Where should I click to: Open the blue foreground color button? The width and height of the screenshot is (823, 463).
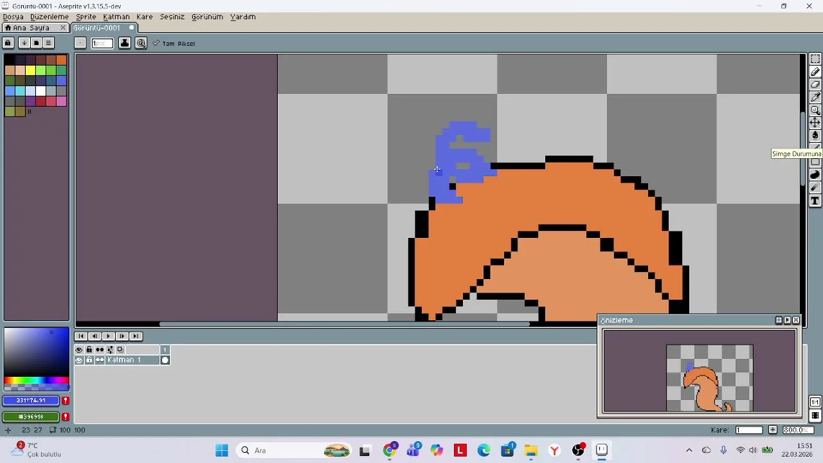[31, 401]
